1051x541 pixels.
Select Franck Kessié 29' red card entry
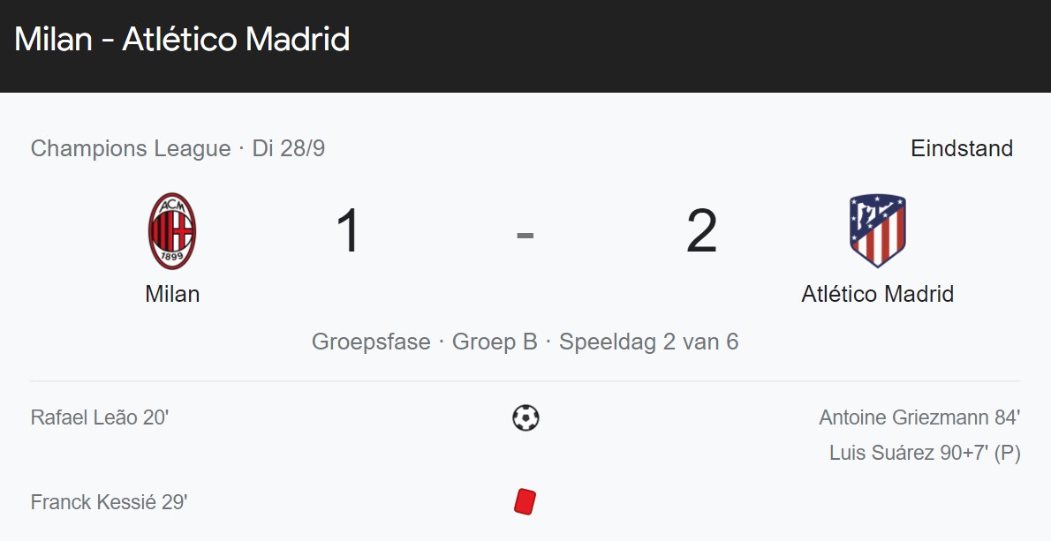coord(110,502)
